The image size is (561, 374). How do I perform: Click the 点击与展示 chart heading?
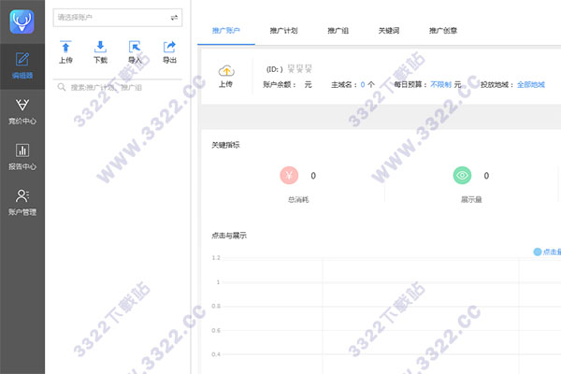click(229, 236)
